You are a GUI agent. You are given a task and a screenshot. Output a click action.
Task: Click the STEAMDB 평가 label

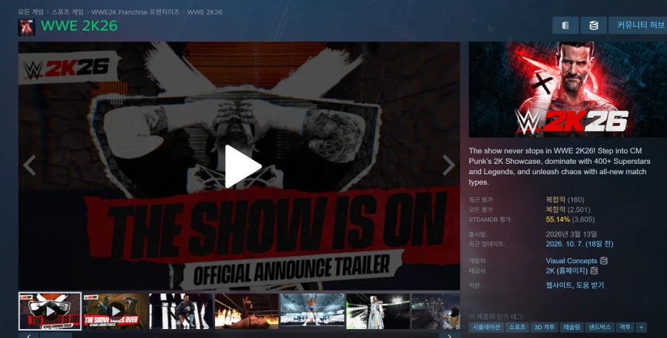point(491,219)
